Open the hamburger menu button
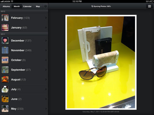Screen dimensions: 154x115 pyautogui.click(x=150, y=6)
